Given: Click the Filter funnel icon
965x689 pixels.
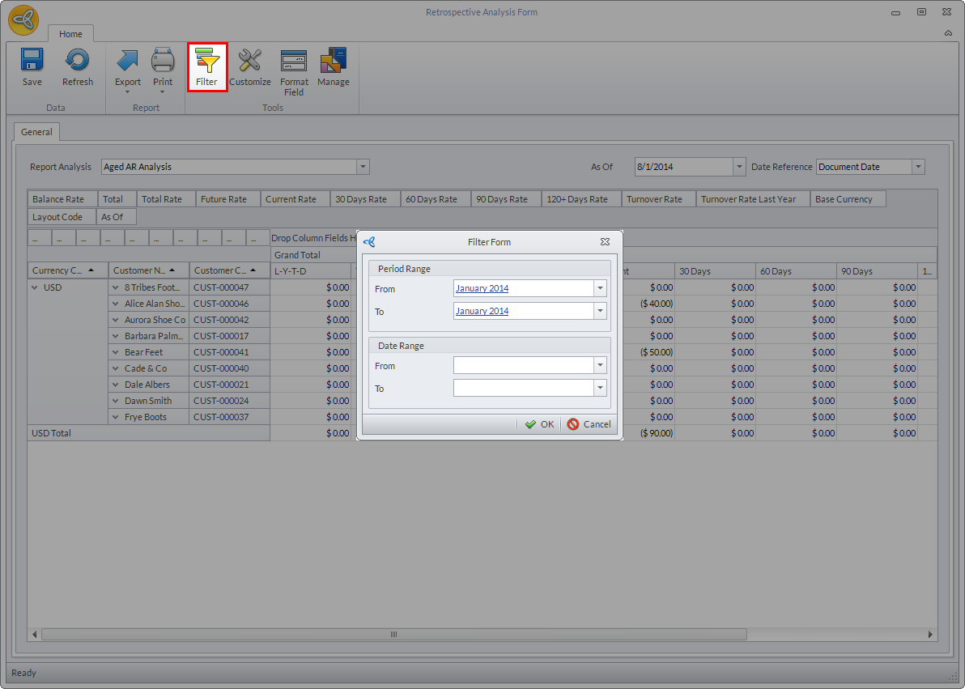Looking at the screenshot, I should pos(207,62).
